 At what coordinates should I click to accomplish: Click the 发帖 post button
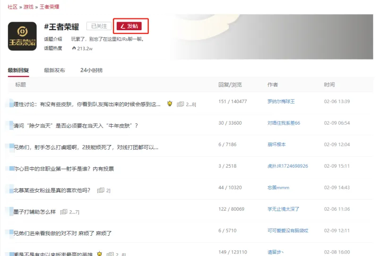129,26
